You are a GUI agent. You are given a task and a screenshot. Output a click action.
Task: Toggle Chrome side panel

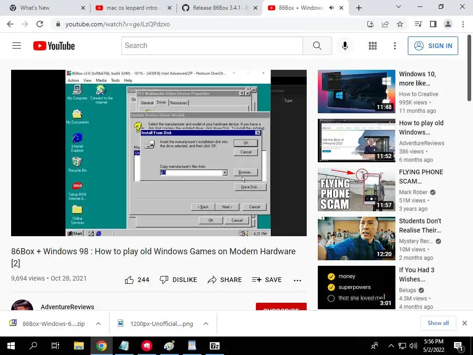(x=433, y=24)
